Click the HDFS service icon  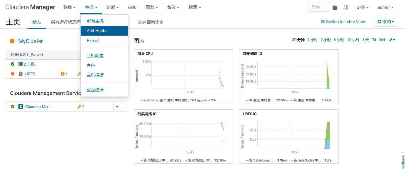tap(21, 74)
